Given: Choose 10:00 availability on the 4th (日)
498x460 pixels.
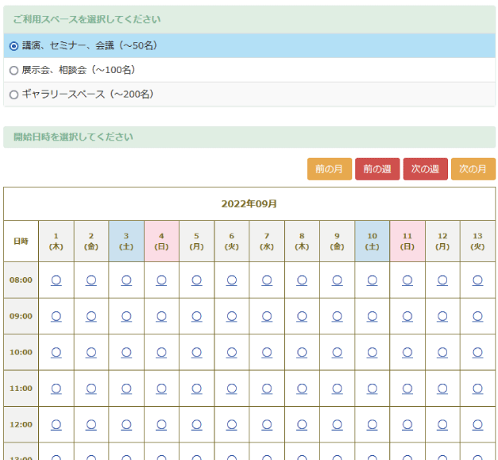Looking at the screenshot, I should (161, 352).
